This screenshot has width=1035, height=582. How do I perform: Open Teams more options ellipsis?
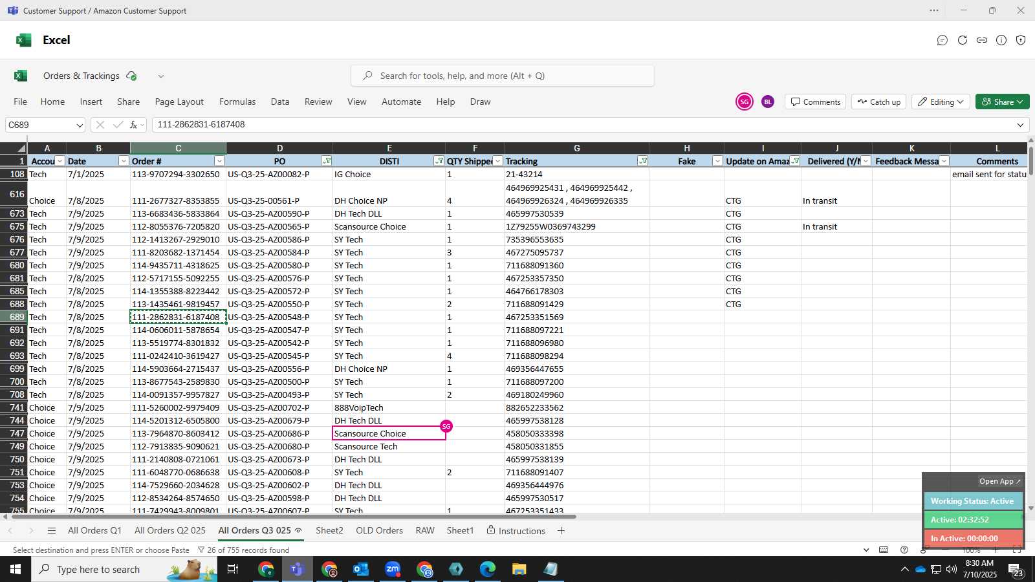(934, 10)
